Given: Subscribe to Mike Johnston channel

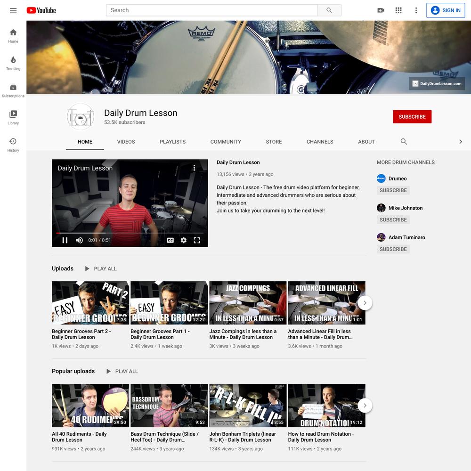Looking at the screenshot, I should (x=393, y=219).
